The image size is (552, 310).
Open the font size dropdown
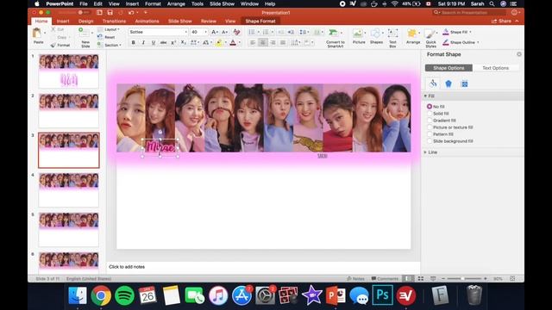(x=205, y=32)
